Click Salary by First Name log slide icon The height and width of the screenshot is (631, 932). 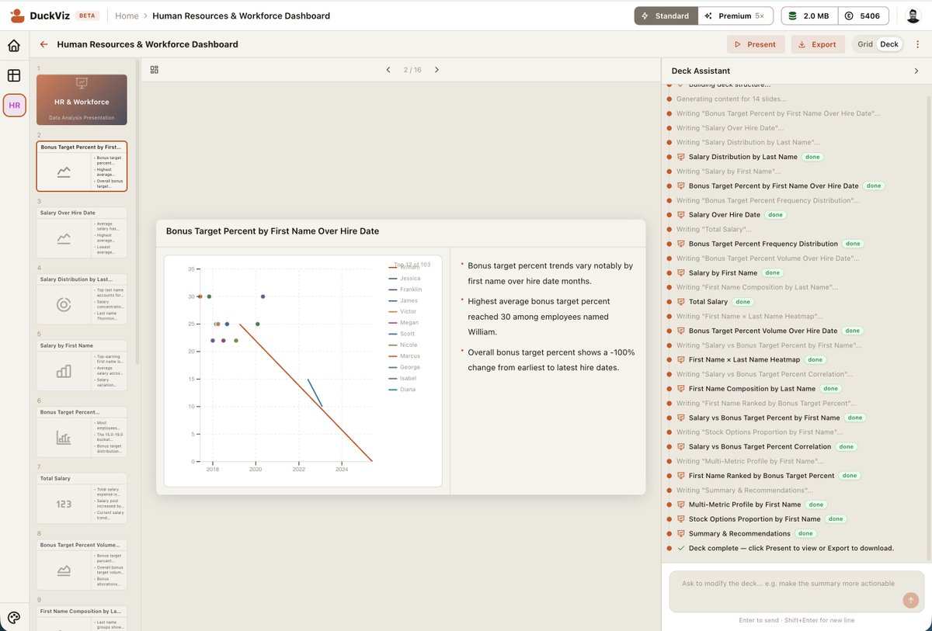click(x=681, y=273)
